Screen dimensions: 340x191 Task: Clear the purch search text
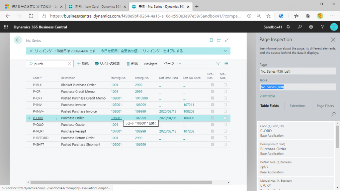pos(70,64)
